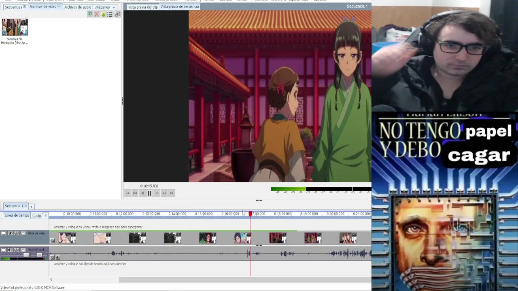Toggle video track selection checkbox
Image resolution: width=518 pixels, height=291 pixels.
click(4, 233)
